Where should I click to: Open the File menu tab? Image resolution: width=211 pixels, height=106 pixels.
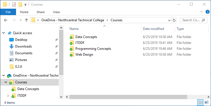click(x=8, y=12)
